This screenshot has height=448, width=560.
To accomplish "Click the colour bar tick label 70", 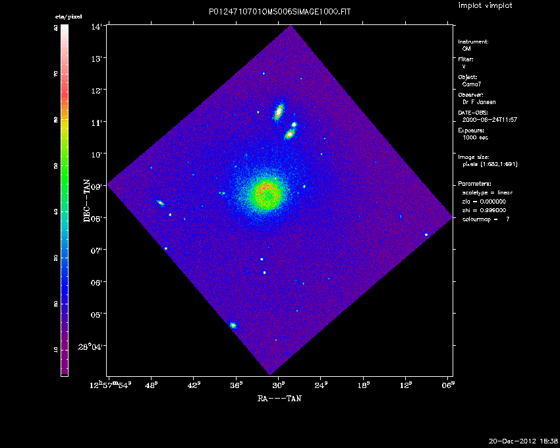I will point(56,74).
